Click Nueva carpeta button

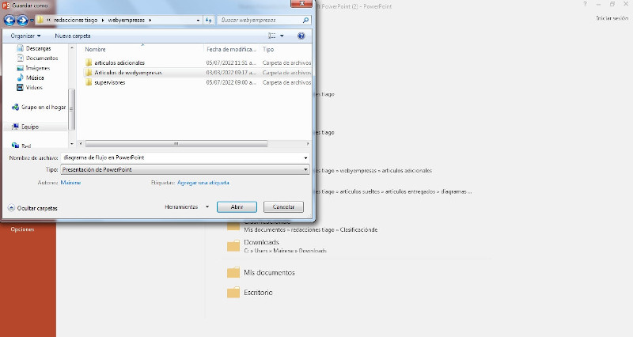pos(73,36)
